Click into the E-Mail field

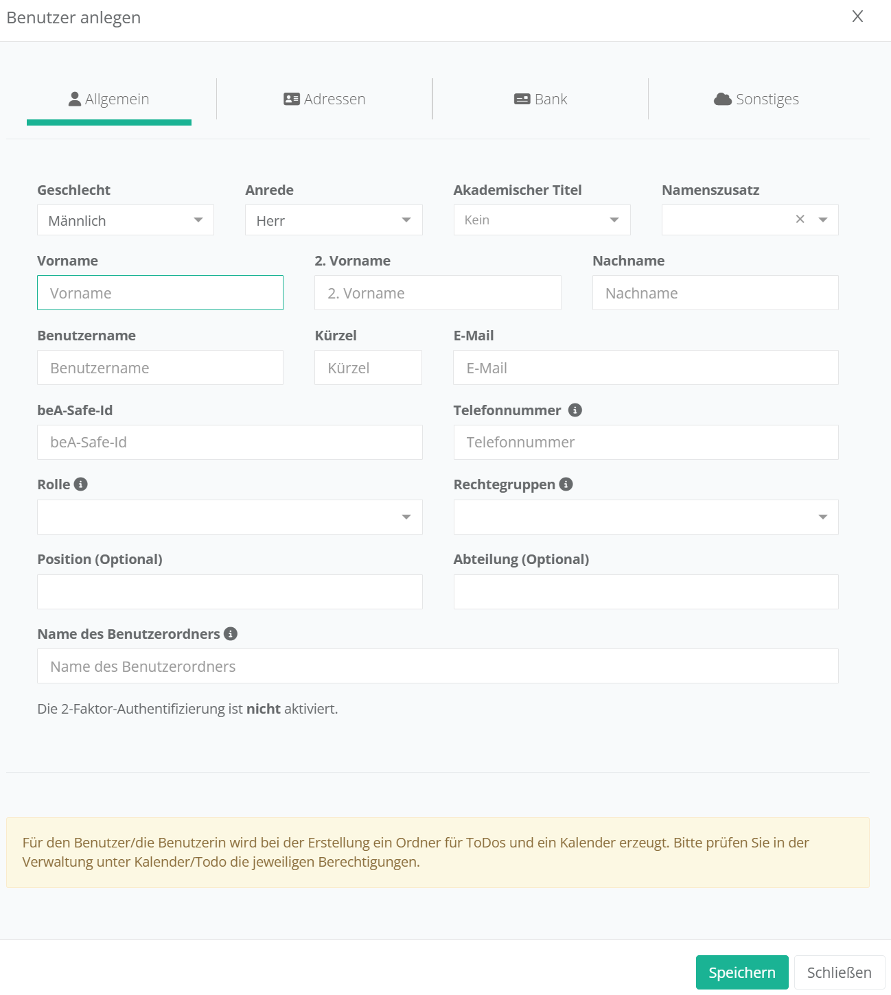point(646,368)
